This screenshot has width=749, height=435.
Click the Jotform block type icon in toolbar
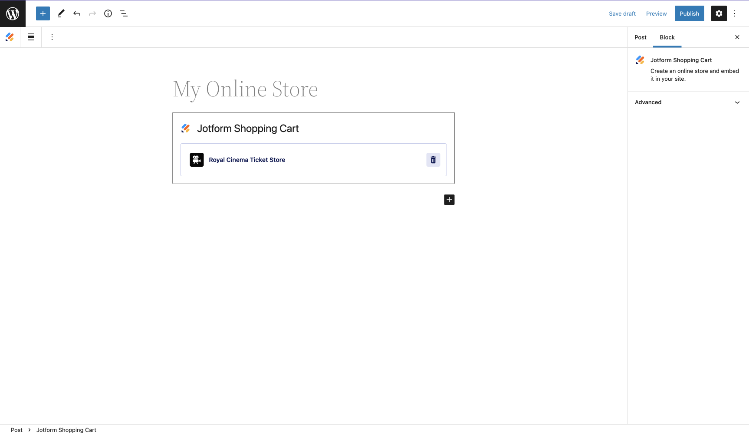pyautogui.click(x=10, y=37)
